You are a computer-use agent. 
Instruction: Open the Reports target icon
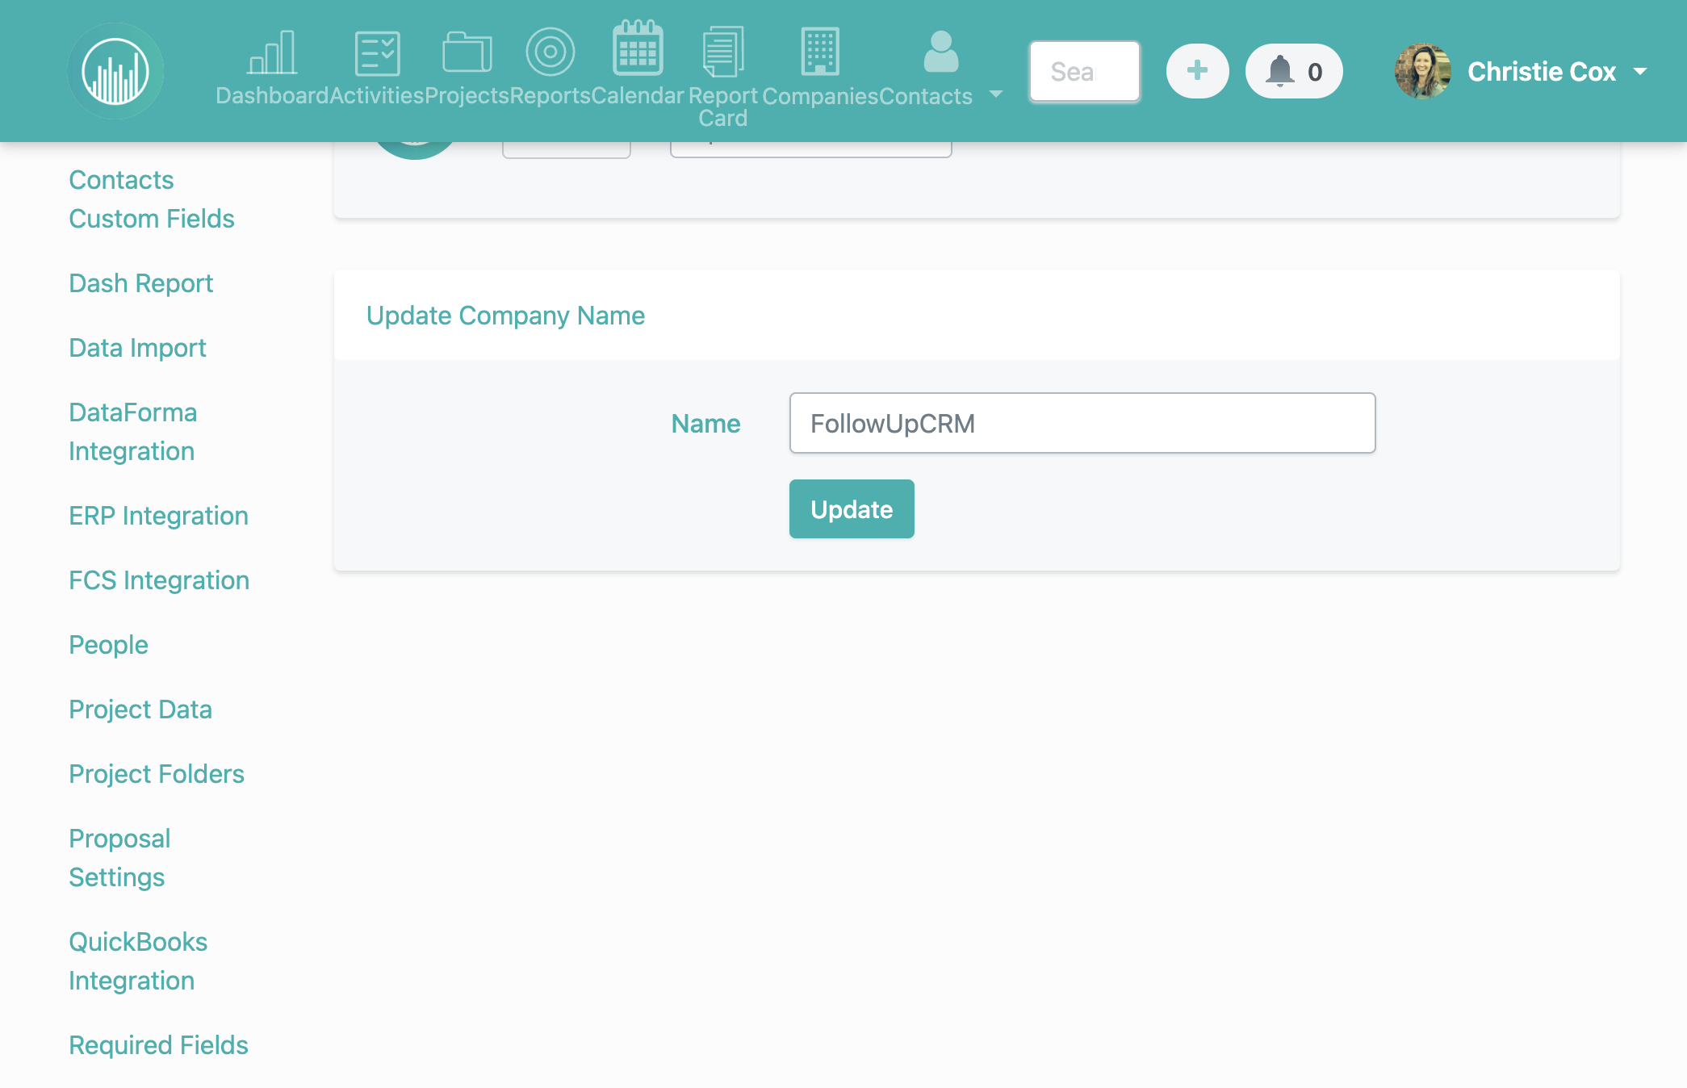(x=550, y=52)
